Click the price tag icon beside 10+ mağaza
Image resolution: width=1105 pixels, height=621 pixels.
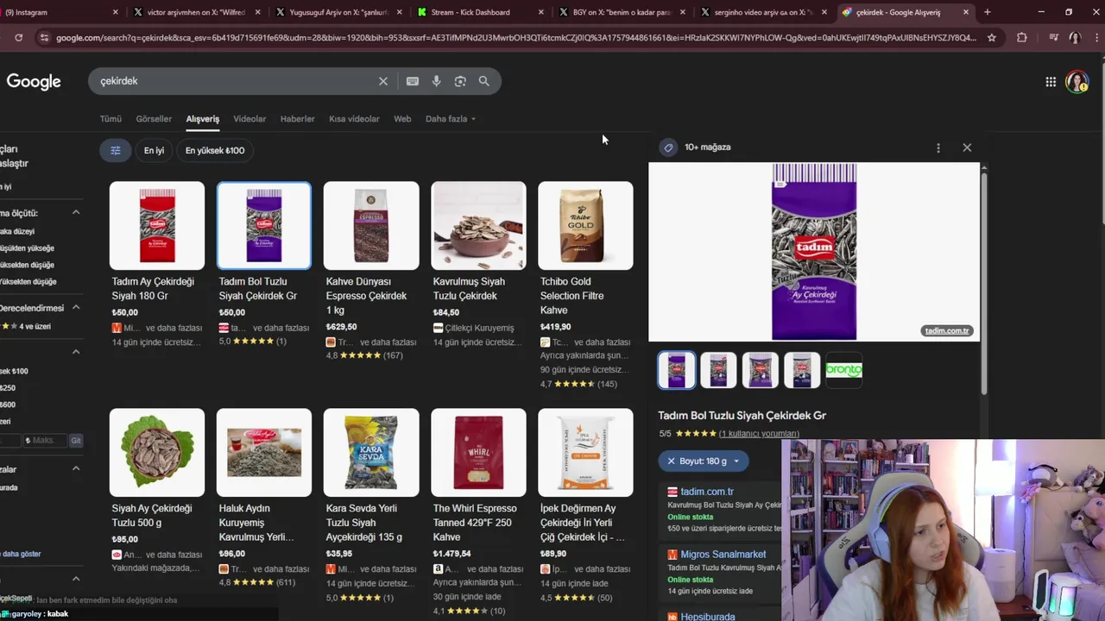click(668, 147)
